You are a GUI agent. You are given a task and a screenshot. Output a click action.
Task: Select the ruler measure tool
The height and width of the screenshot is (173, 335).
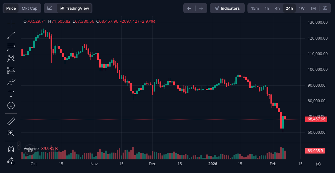click(x=11, y=121)
